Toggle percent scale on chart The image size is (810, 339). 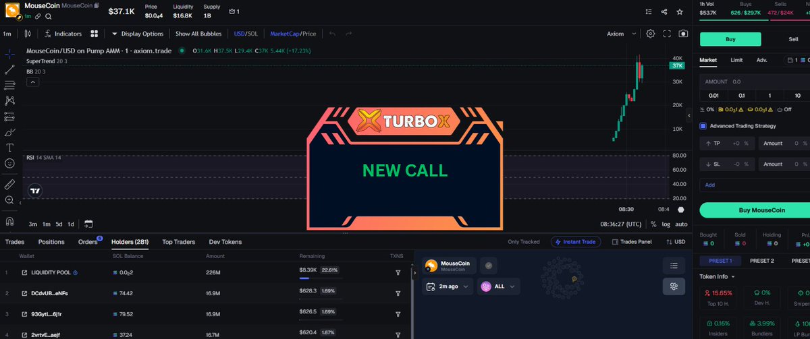click(x=653, y=224)
